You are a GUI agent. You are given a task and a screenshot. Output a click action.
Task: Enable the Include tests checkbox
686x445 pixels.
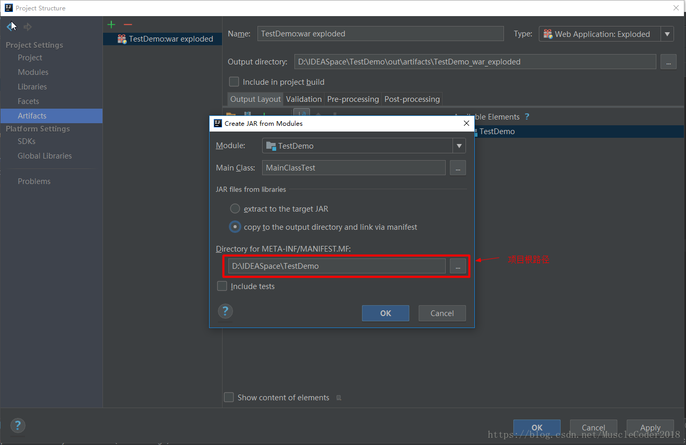click(223, 286)
